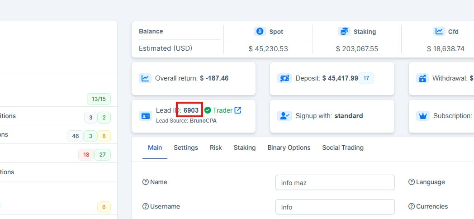Screen dimensions: 474x219
Task: Click the Spot balance $ 45,230.53
Action: [x=268, y=49]
